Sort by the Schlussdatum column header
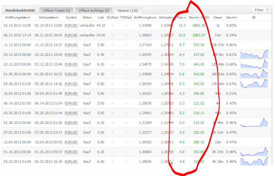The width and height of the screenshot is (275, 176). coord(48,18)
